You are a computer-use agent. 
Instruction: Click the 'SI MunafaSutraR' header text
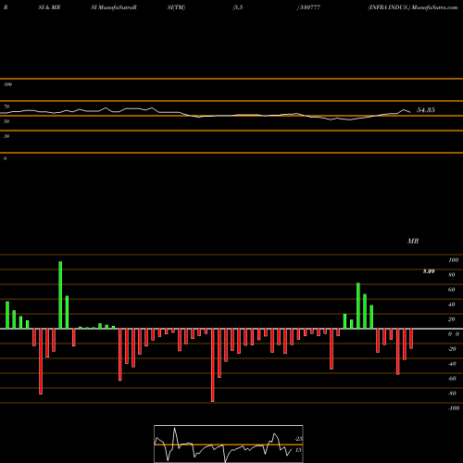pyautogui.click(x=114, y=7)
